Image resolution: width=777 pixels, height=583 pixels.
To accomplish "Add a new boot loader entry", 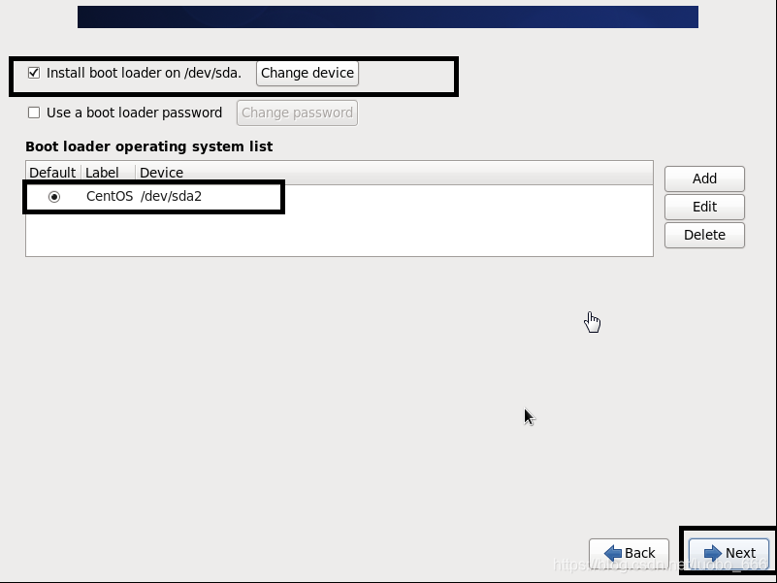I will pyautogui.click(x=704, y=178).
